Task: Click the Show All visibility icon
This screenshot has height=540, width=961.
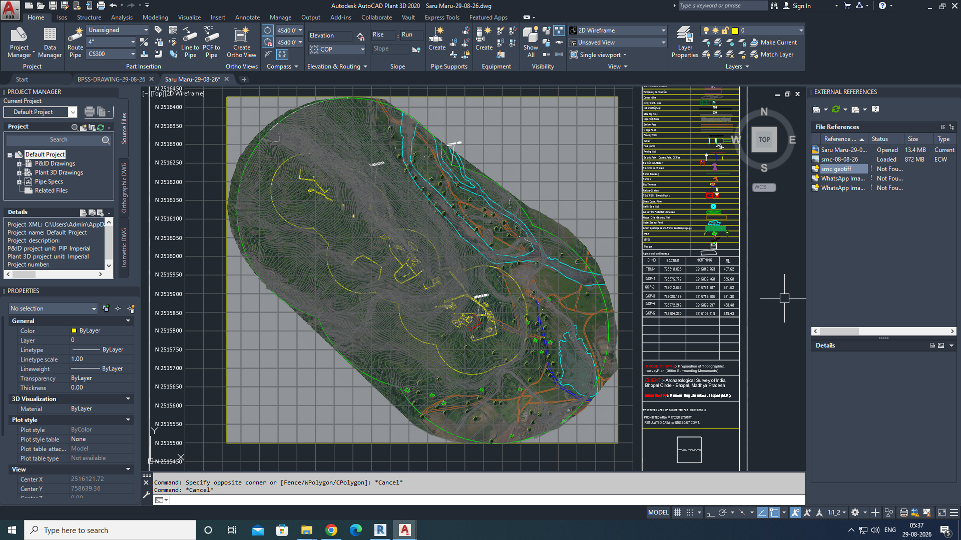Action: pos(531,42)
